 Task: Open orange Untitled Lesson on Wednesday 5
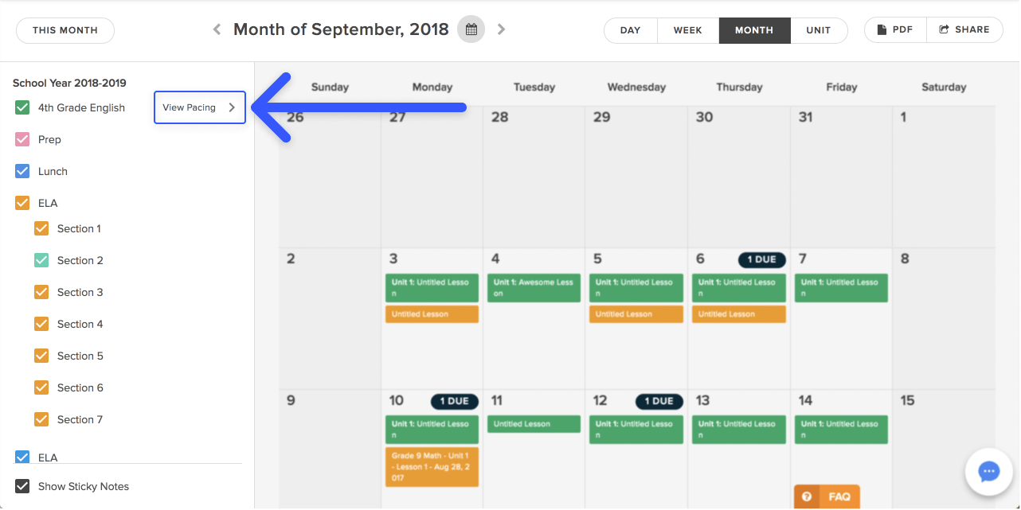tap(636, 314)
